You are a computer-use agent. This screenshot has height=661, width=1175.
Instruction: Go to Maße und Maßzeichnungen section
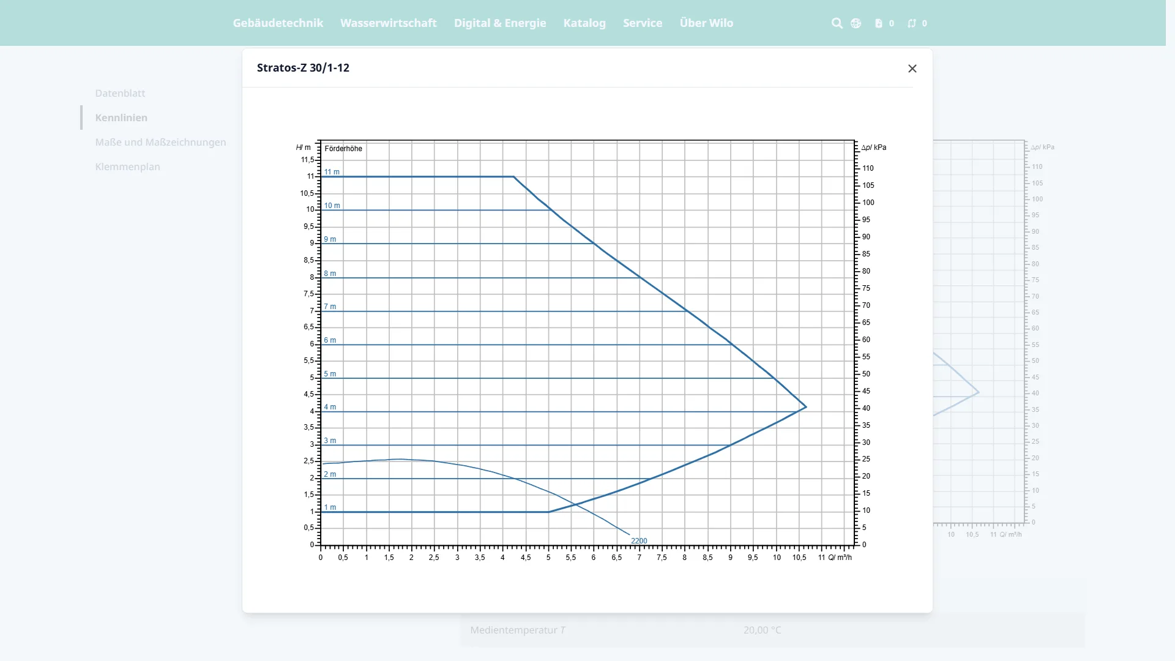(x=160, y=142)
